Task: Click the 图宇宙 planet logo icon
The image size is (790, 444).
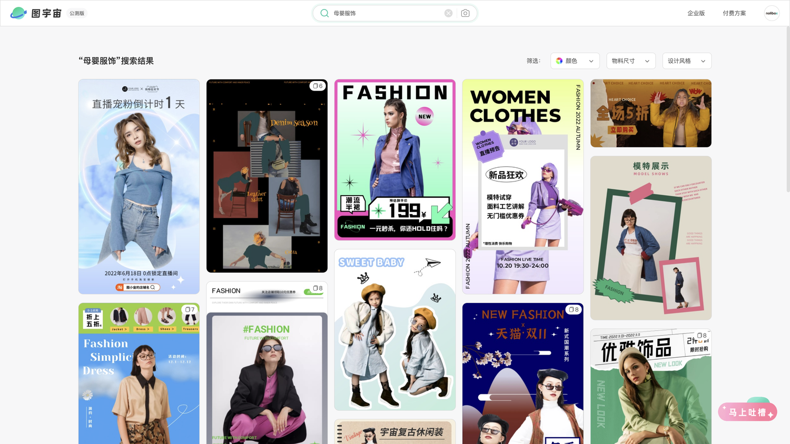Action: [x=18, y=13]
